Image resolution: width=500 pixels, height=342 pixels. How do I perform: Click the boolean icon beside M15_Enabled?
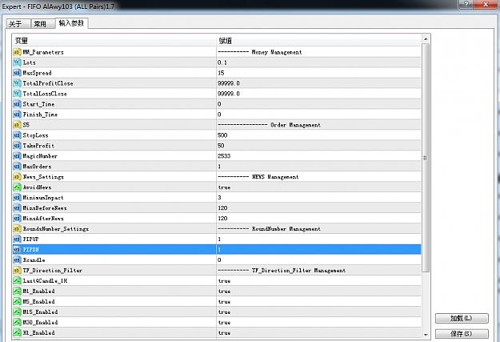click(18, 312)
